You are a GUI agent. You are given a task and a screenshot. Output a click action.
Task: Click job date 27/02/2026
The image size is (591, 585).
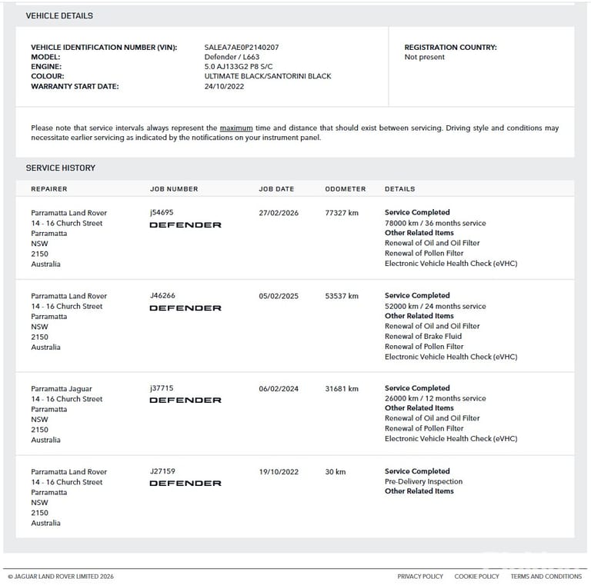click(x=279, y=213)
